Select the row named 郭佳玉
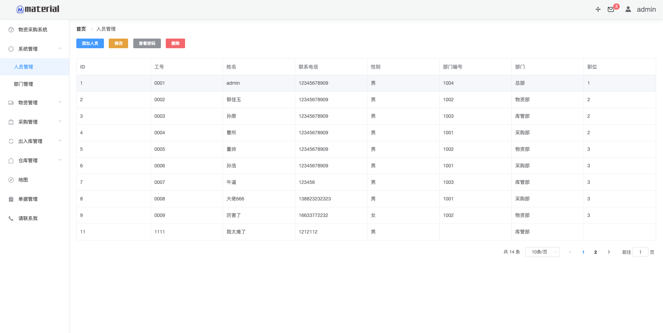The image size is (663, 333). (366, 100)
